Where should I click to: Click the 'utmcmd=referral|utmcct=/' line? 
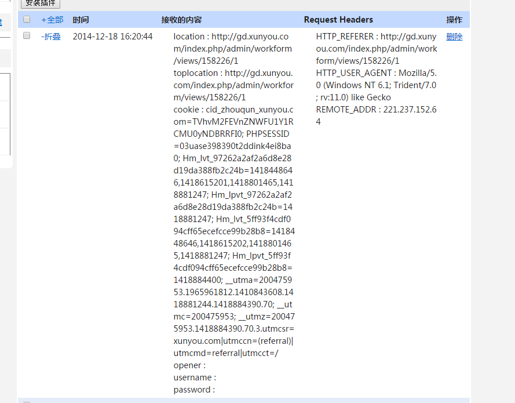[226, 353]
